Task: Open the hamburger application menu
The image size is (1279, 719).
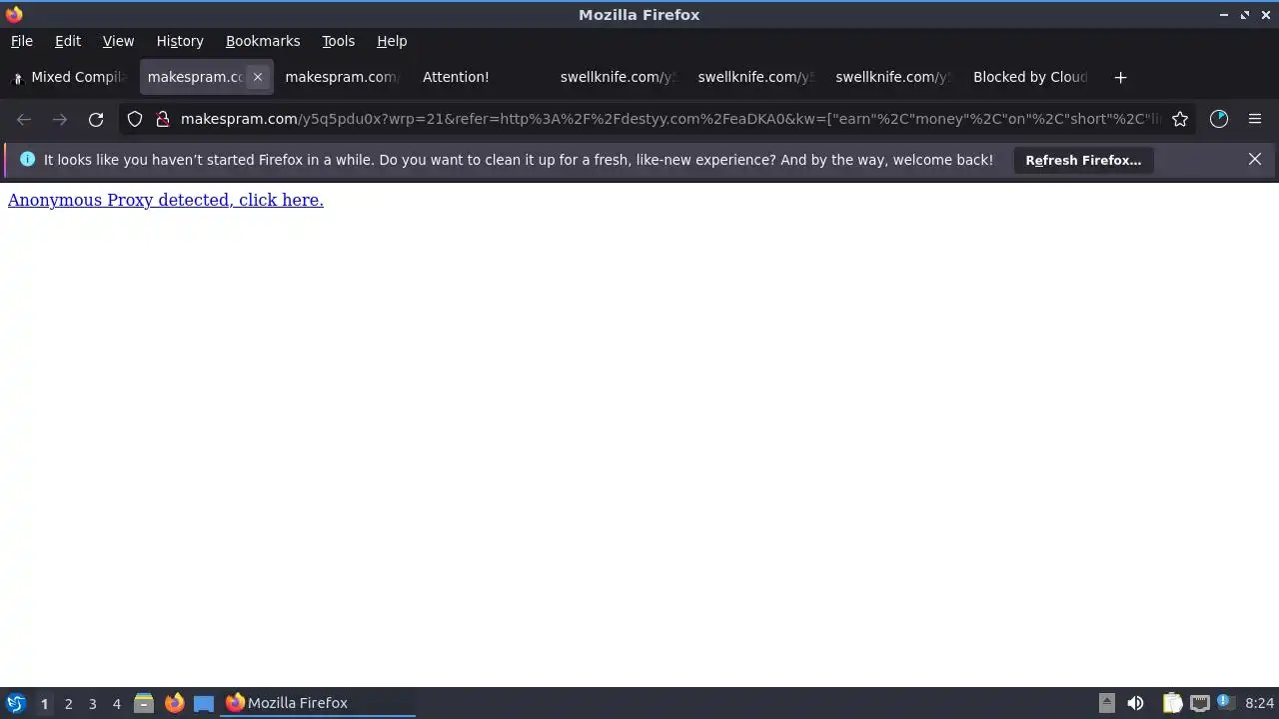Action: 1255,119
